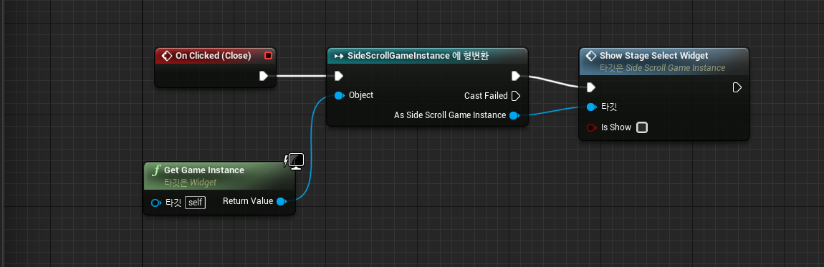Click the event diamond icon on On Clicked node
The width and height of the screenshot is (824, 267).
pyautogui.click(x=167, y=56)
